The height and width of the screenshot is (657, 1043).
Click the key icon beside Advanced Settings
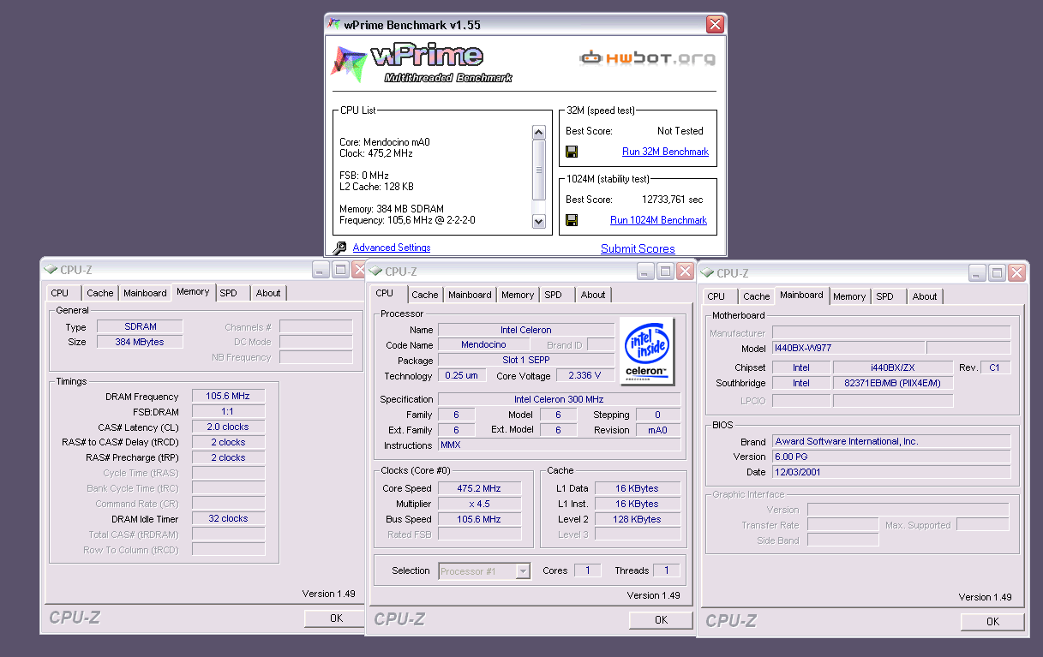(340, 248)
